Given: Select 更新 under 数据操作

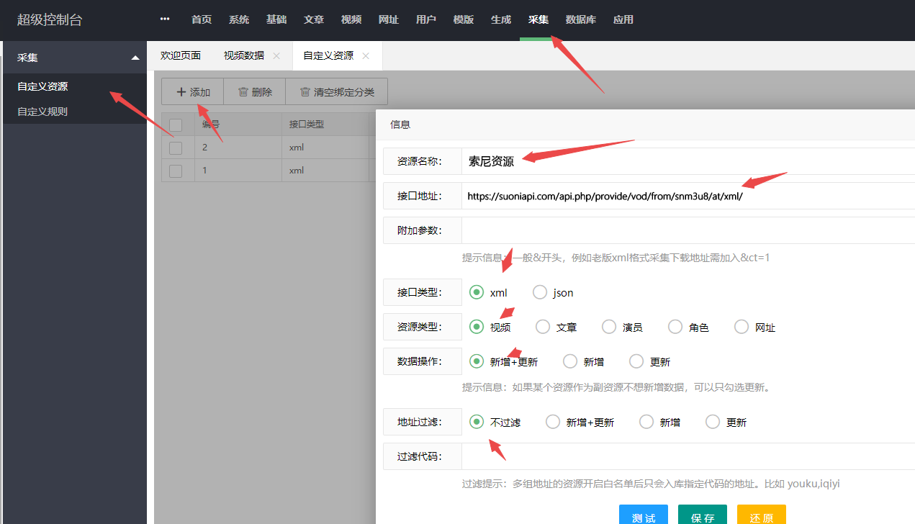Looking at the screenshot, I should (x=636, y=361).
